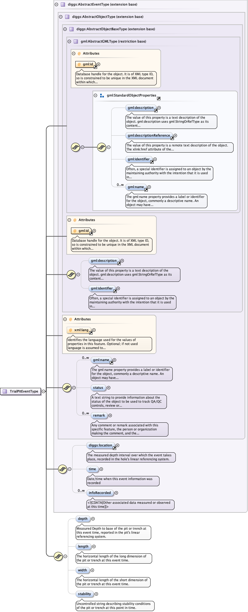Follow the gml:StandardObjectProperties reference arrow
This screenshot has height=612, width=248.
[x=159, y=99]
